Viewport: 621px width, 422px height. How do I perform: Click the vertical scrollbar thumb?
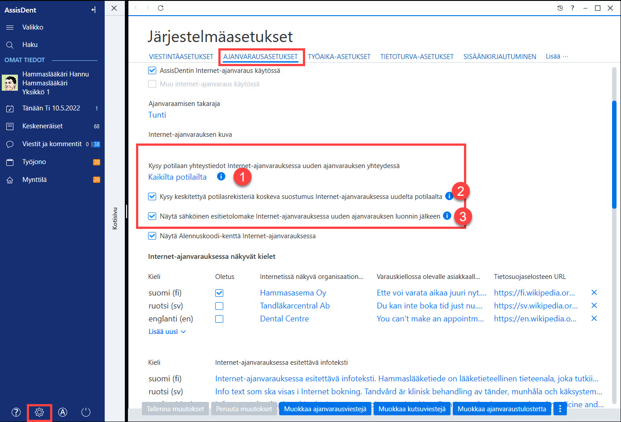click(614, 154)
